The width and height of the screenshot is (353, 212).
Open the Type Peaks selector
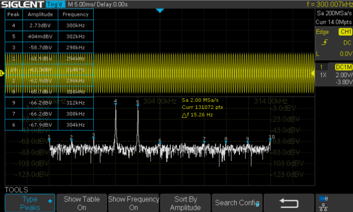point(30,203)
